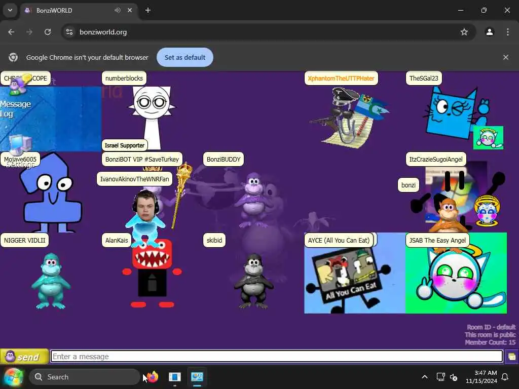The image size is (519, 389).
Task: Open the Settings computer icon
Action: coord(20,150)
